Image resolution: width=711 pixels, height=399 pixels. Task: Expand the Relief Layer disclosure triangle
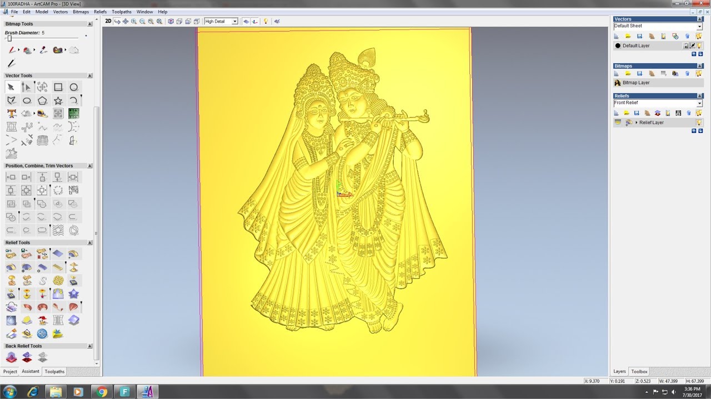[637, 122]
